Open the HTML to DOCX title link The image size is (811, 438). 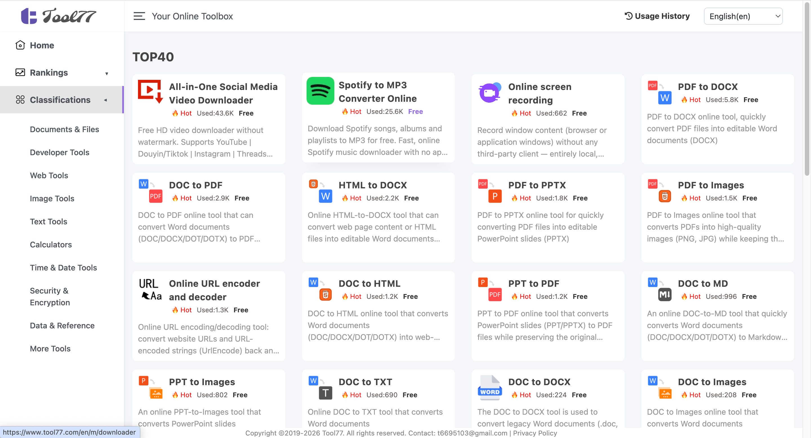coord(373,185)
